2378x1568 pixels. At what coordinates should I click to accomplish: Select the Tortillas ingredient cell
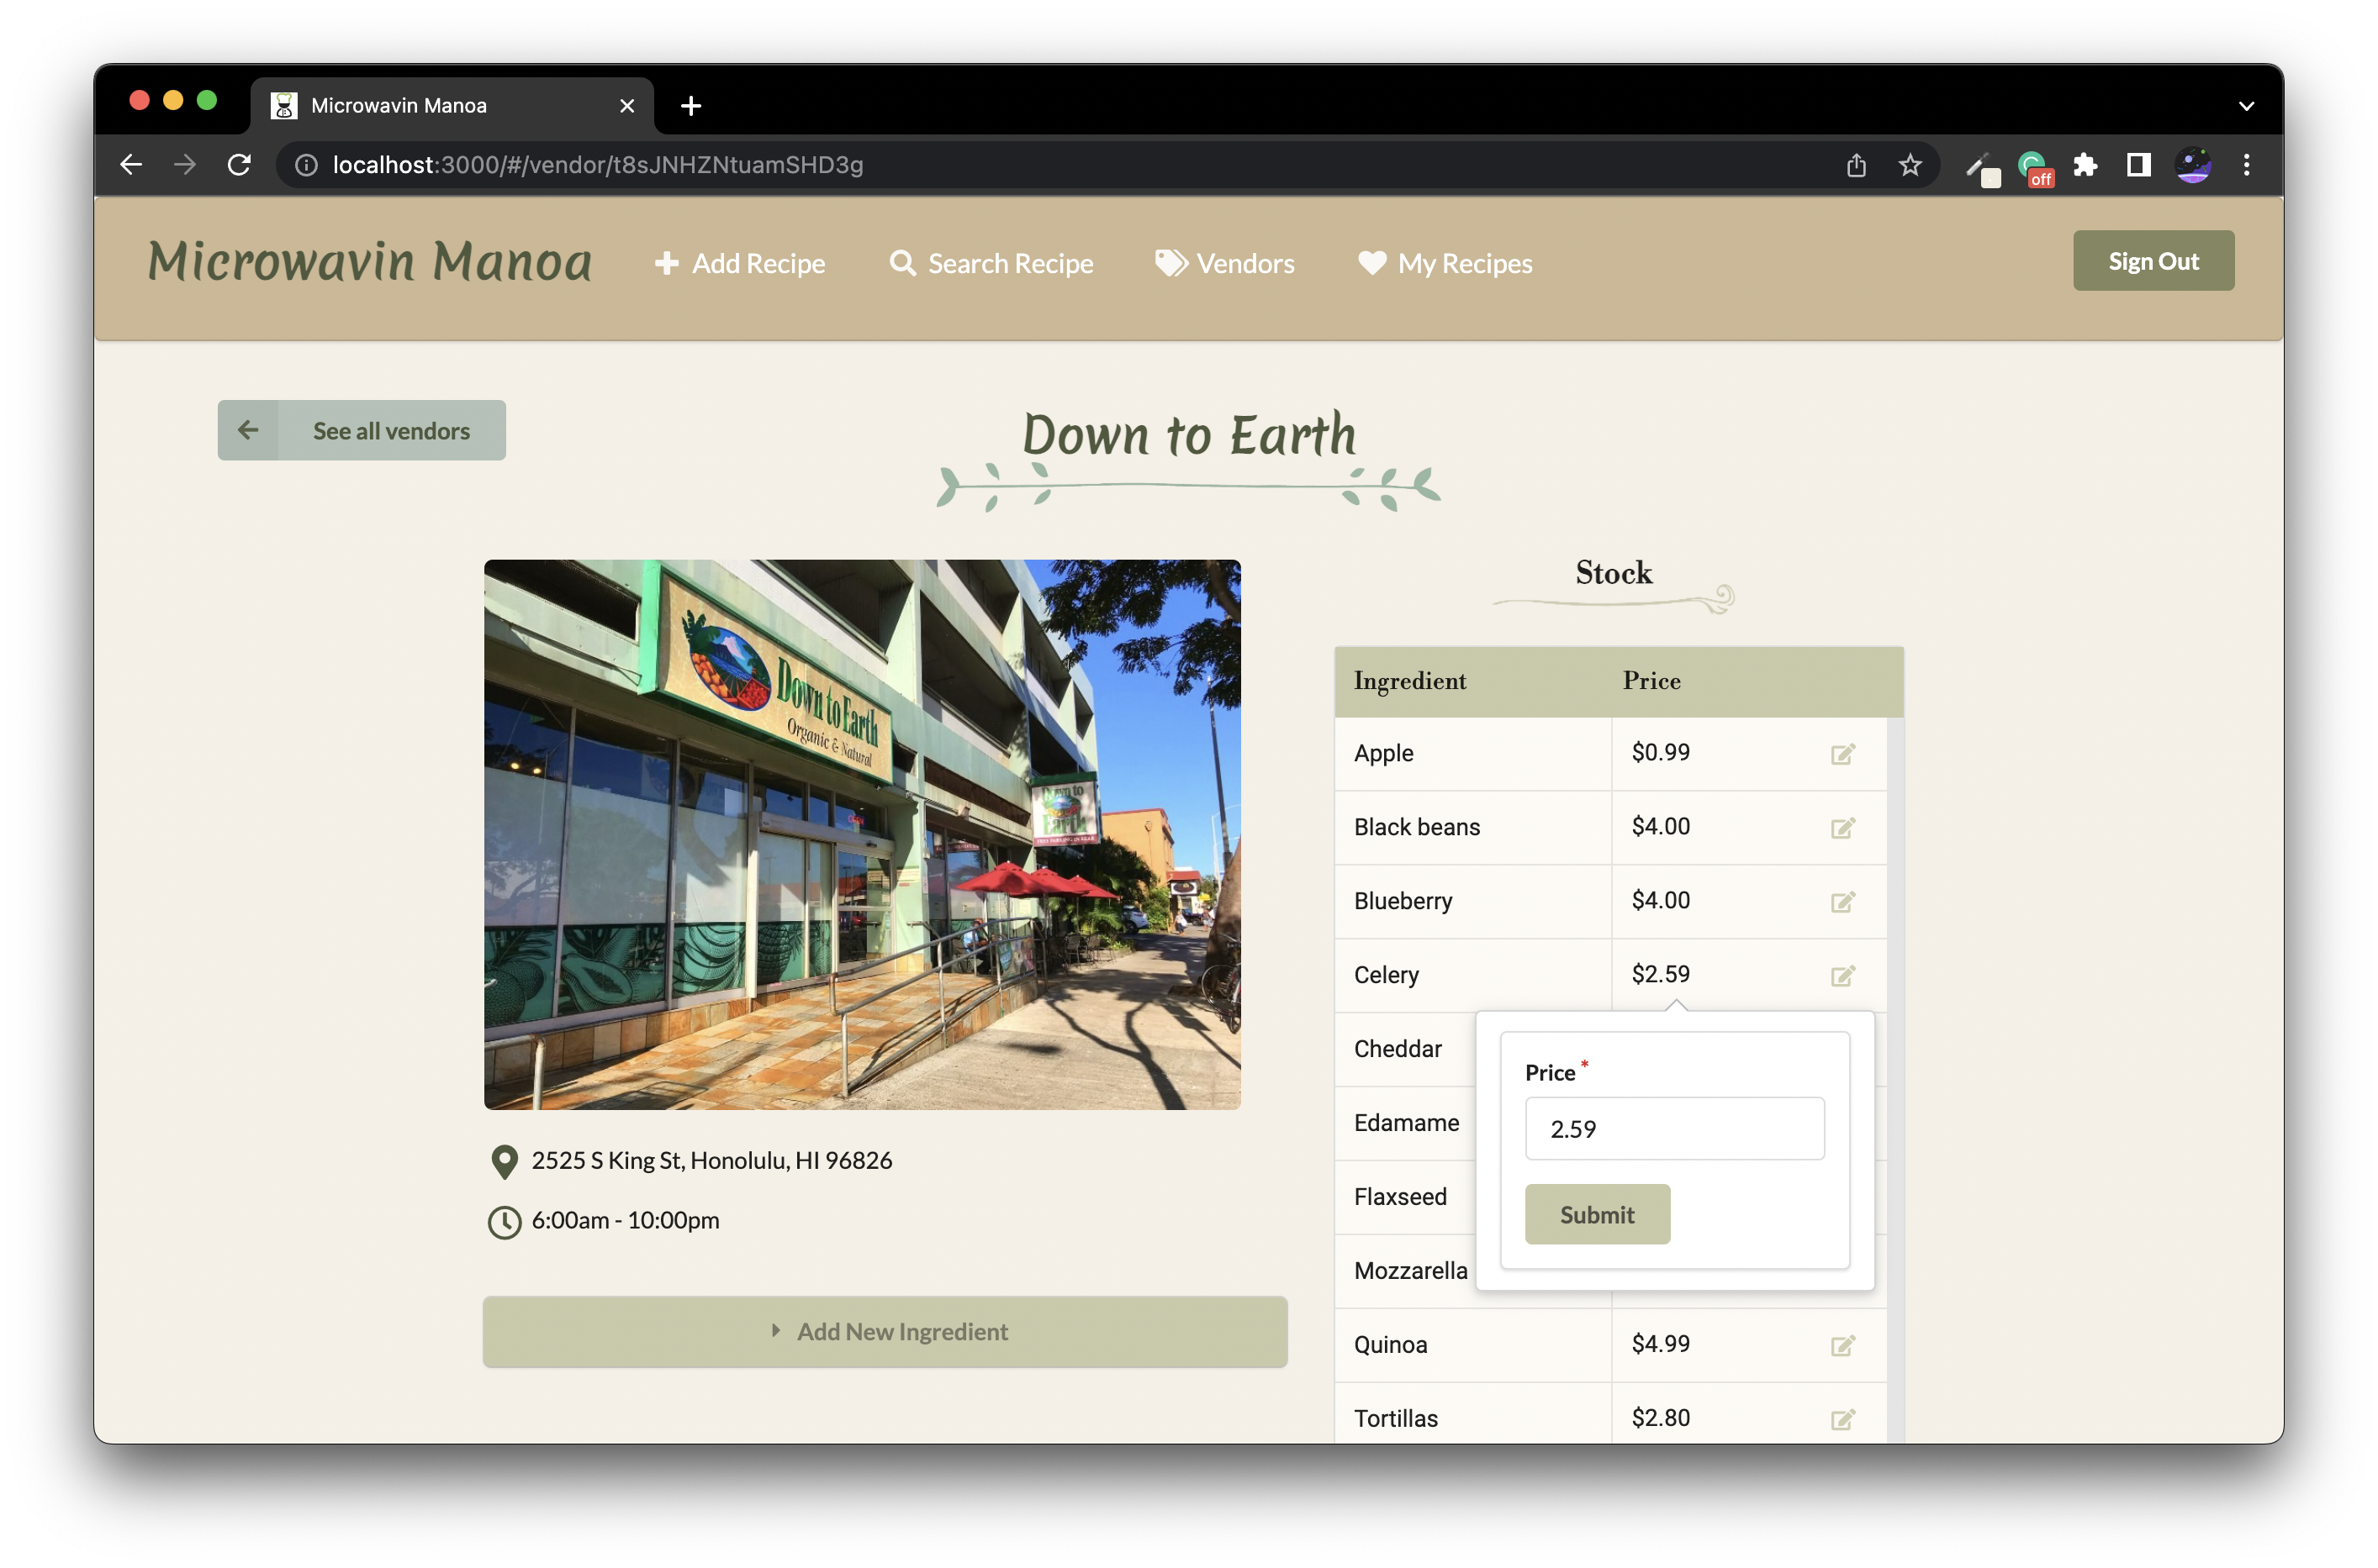(1473, 1414)
